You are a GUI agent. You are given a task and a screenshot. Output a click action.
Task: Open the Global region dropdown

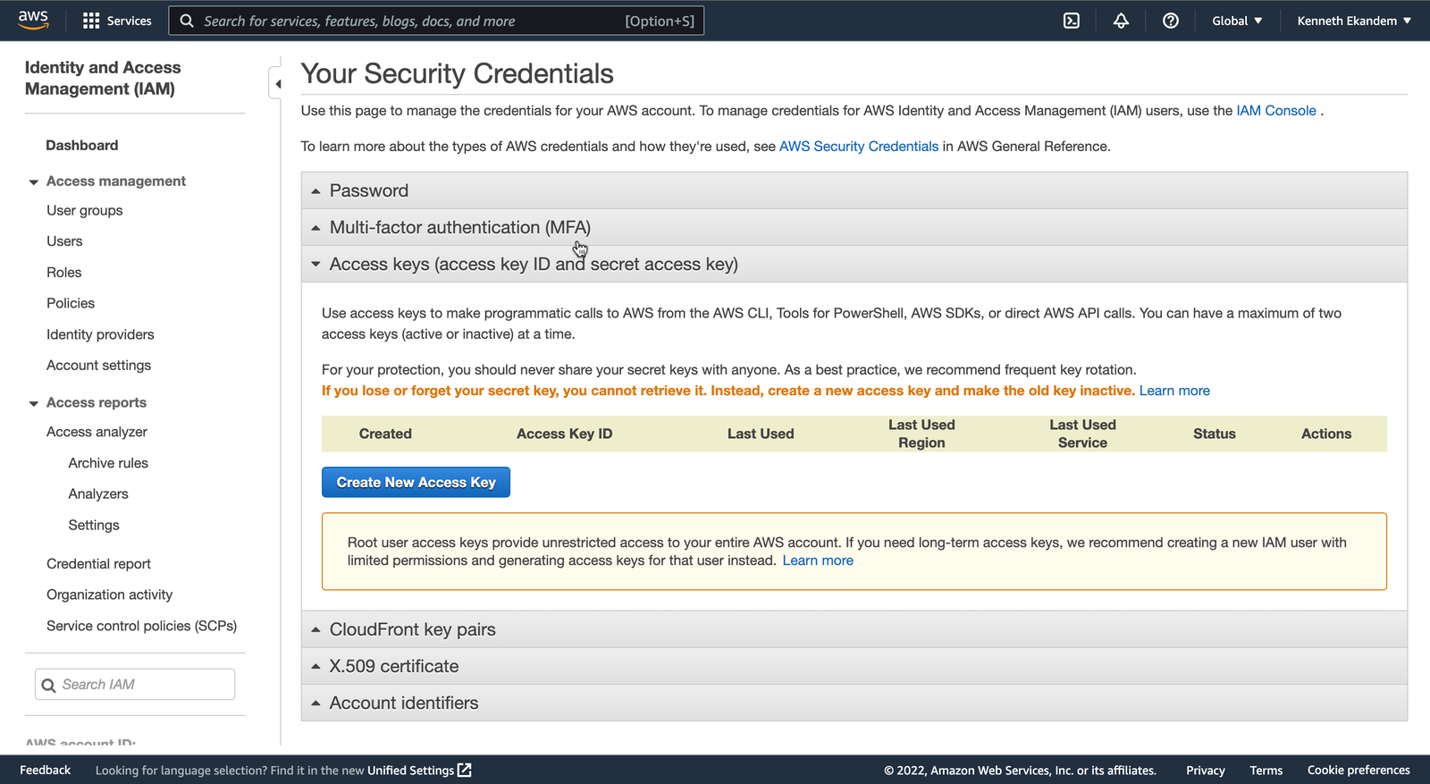point(1237,21)
